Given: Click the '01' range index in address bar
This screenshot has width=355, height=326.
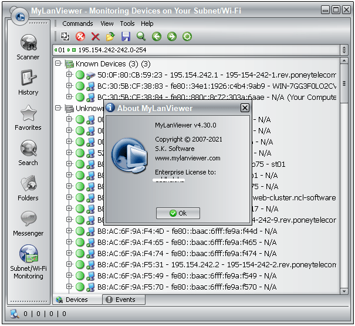Looking at the screenshot, I should point(62,50).
